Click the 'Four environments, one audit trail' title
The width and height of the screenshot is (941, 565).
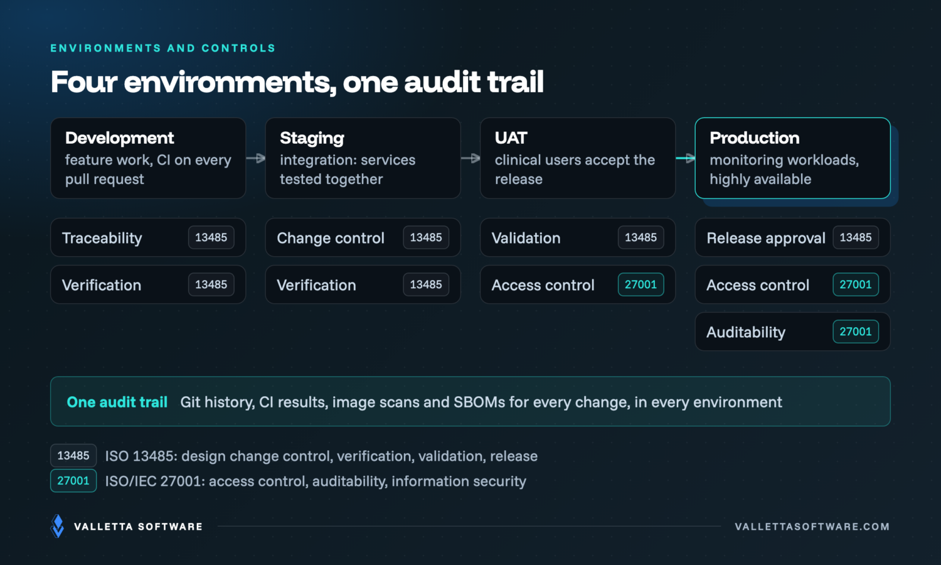[x=297, y=82]
